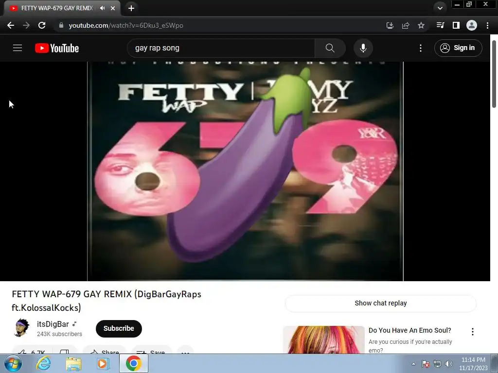Close the FETTY WAP tab

(113, 8)
